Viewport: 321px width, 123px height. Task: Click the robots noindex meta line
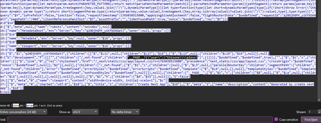[x=56, y=27]
